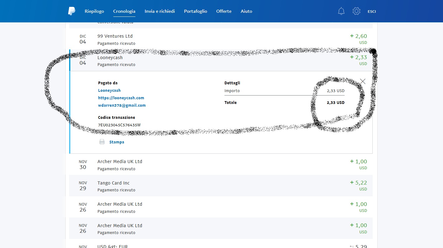This screenshot has height=248, width=443.
Task: Click the Codice transazione label
Action: (116, 117)
